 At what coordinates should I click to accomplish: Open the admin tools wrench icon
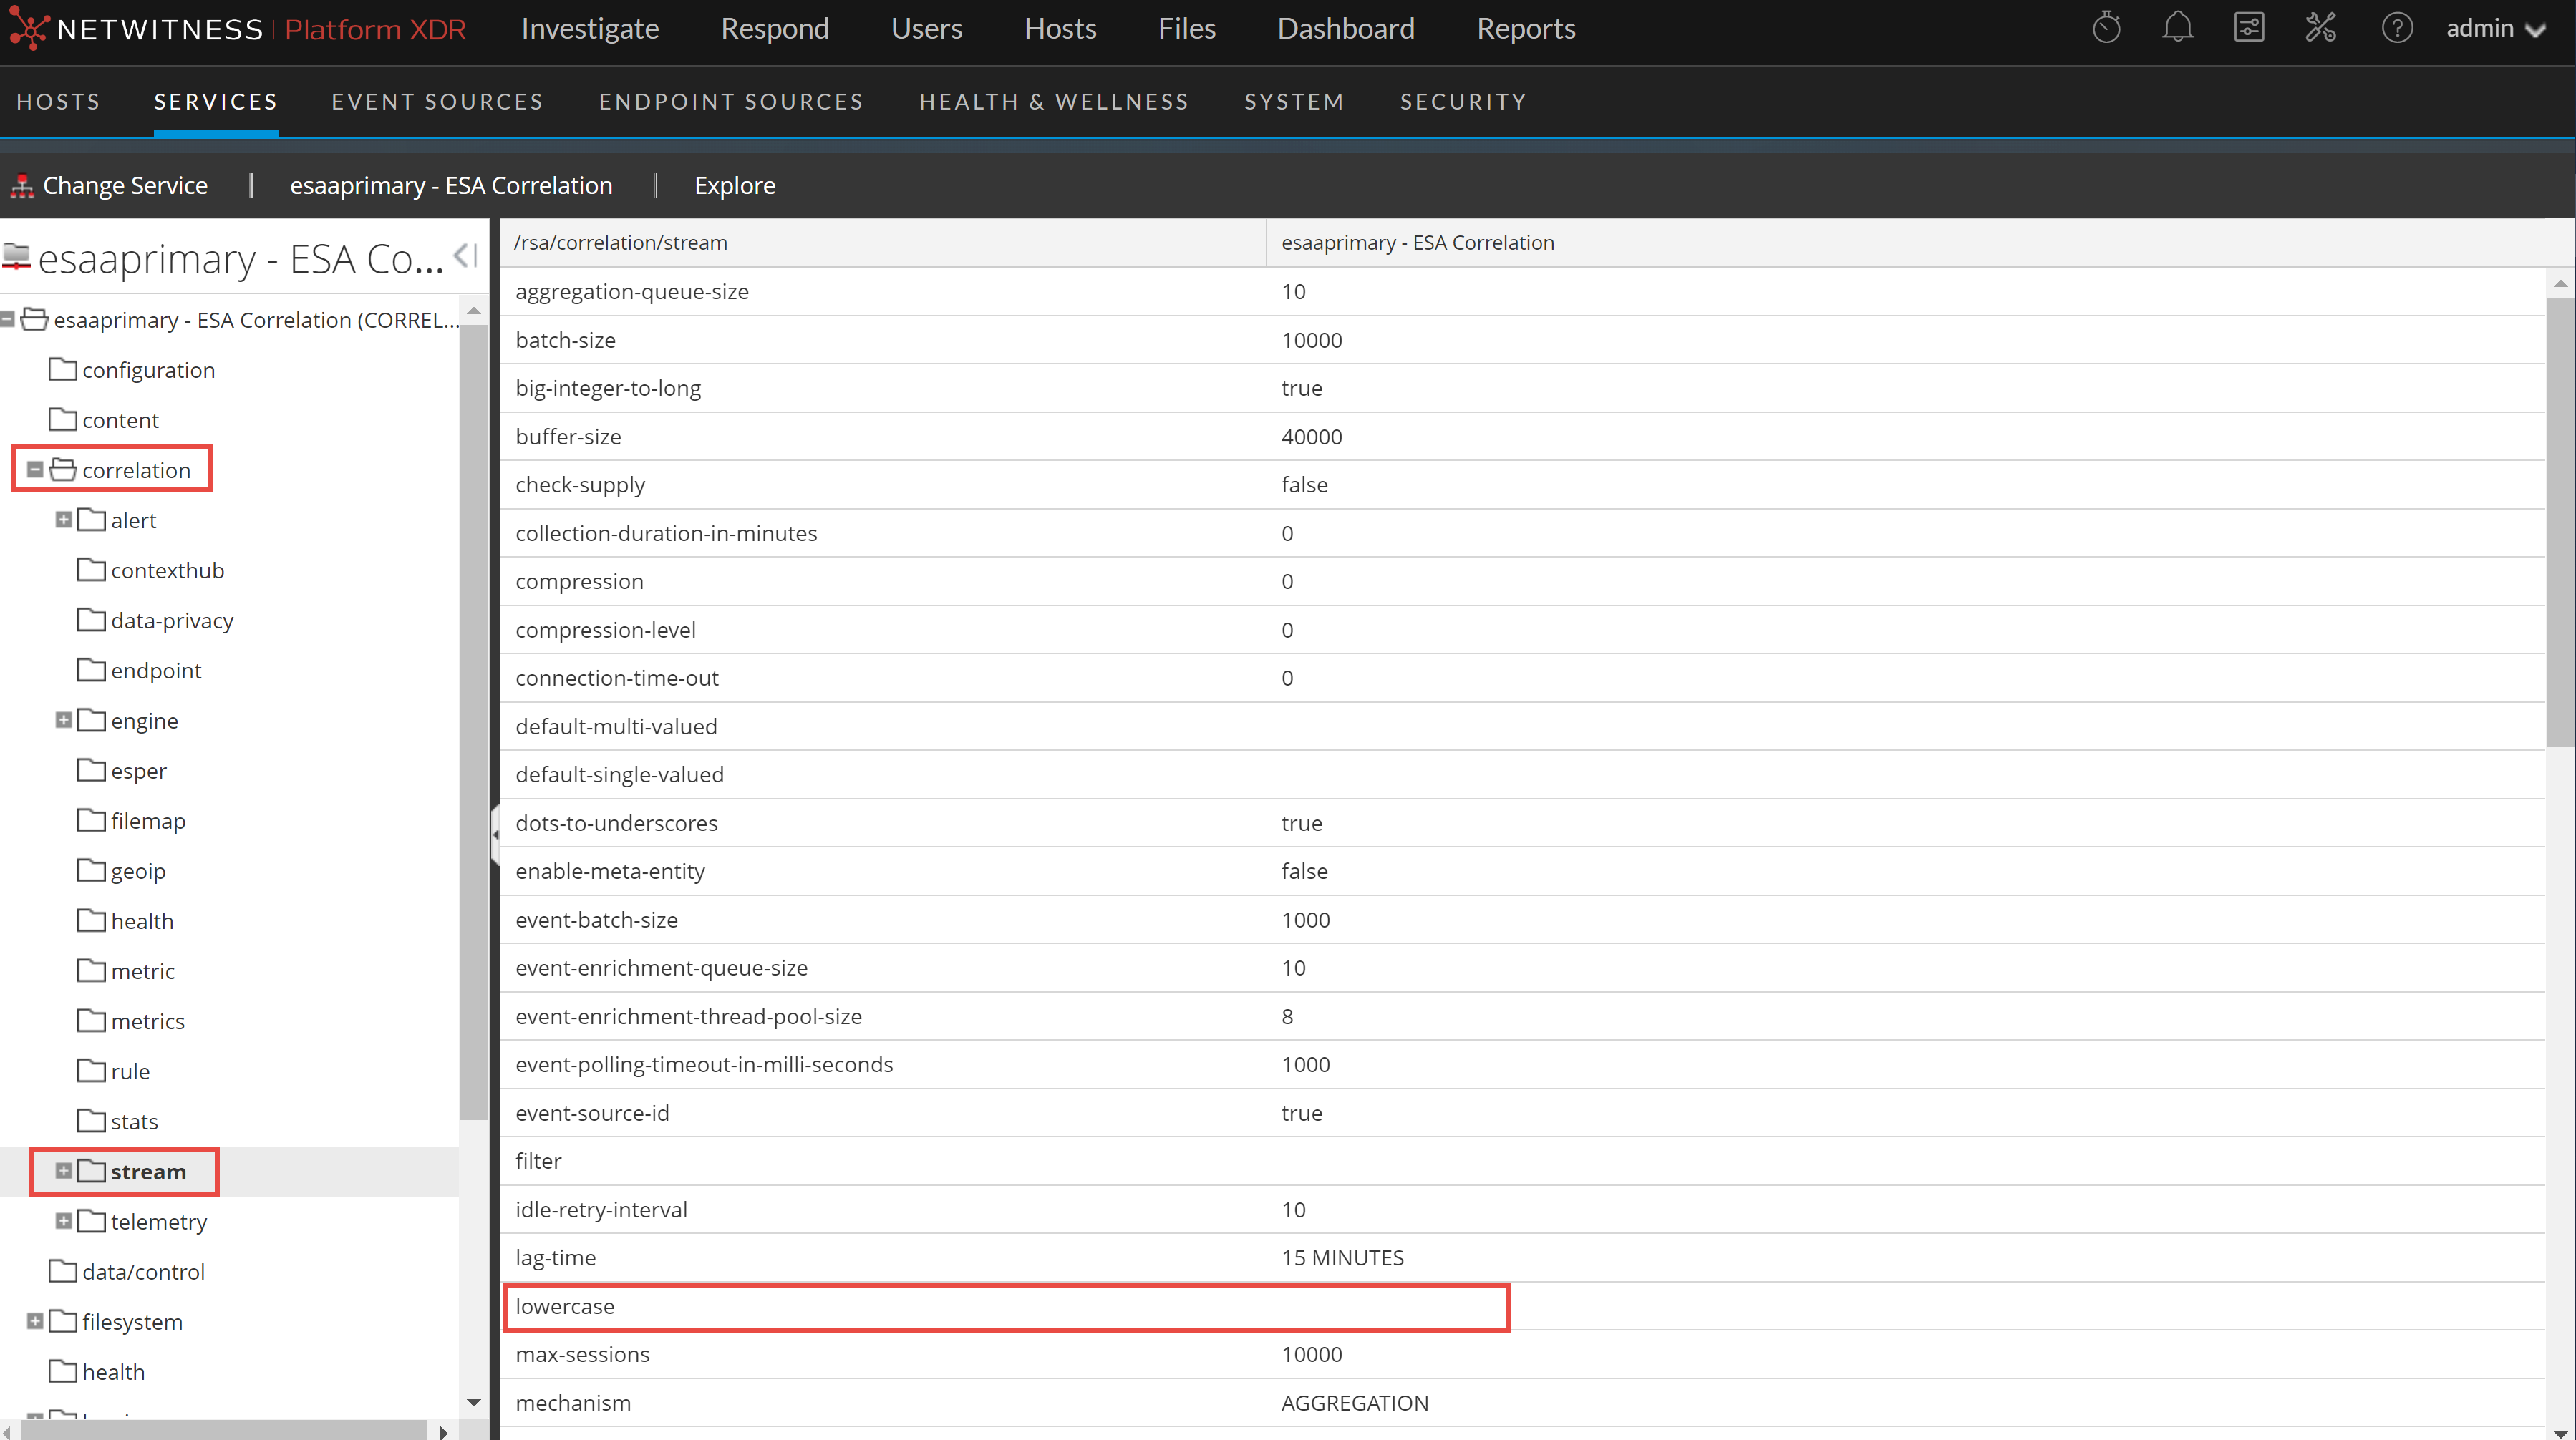click(x=2320, y=28)
